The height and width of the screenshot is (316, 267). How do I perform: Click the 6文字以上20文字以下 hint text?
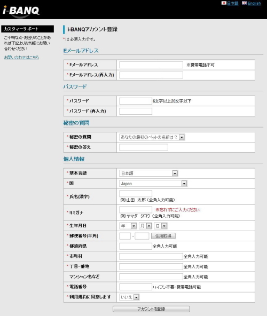click(x=172, y=101)
